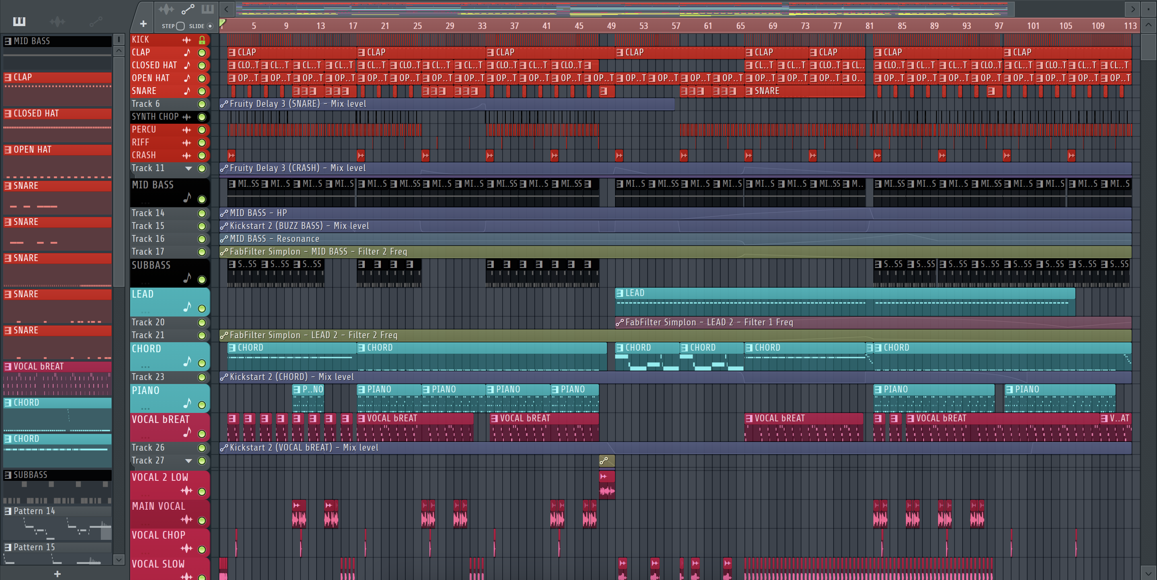The width and height of the screenshot is (1157, 580).
Task: Expand the Track 27 group arrow
Action: tap(189, 461)
